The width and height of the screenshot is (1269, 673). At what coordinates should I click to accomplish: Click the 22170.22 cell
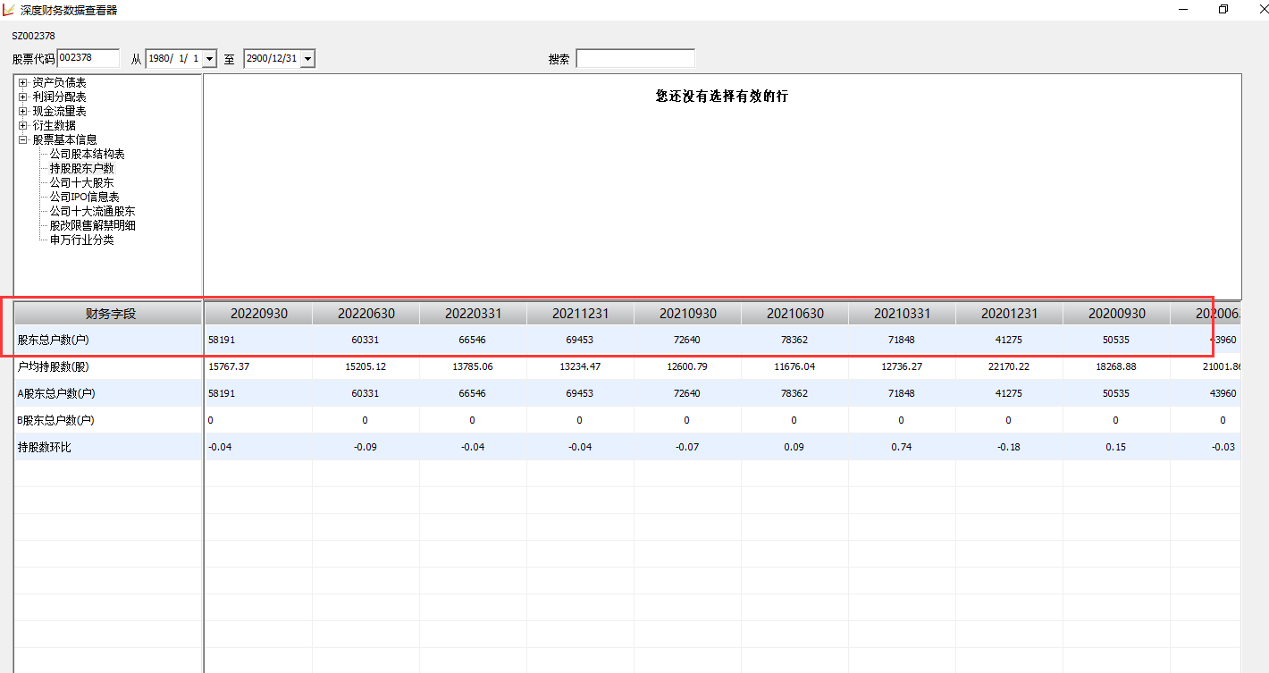pos(1009,366)
